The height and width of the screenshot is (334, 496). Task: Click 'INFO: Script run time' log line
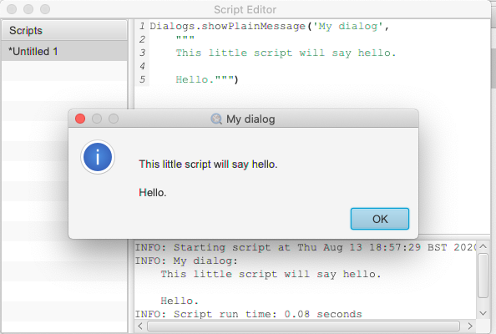pyautogui.click(x=249, y=314)
